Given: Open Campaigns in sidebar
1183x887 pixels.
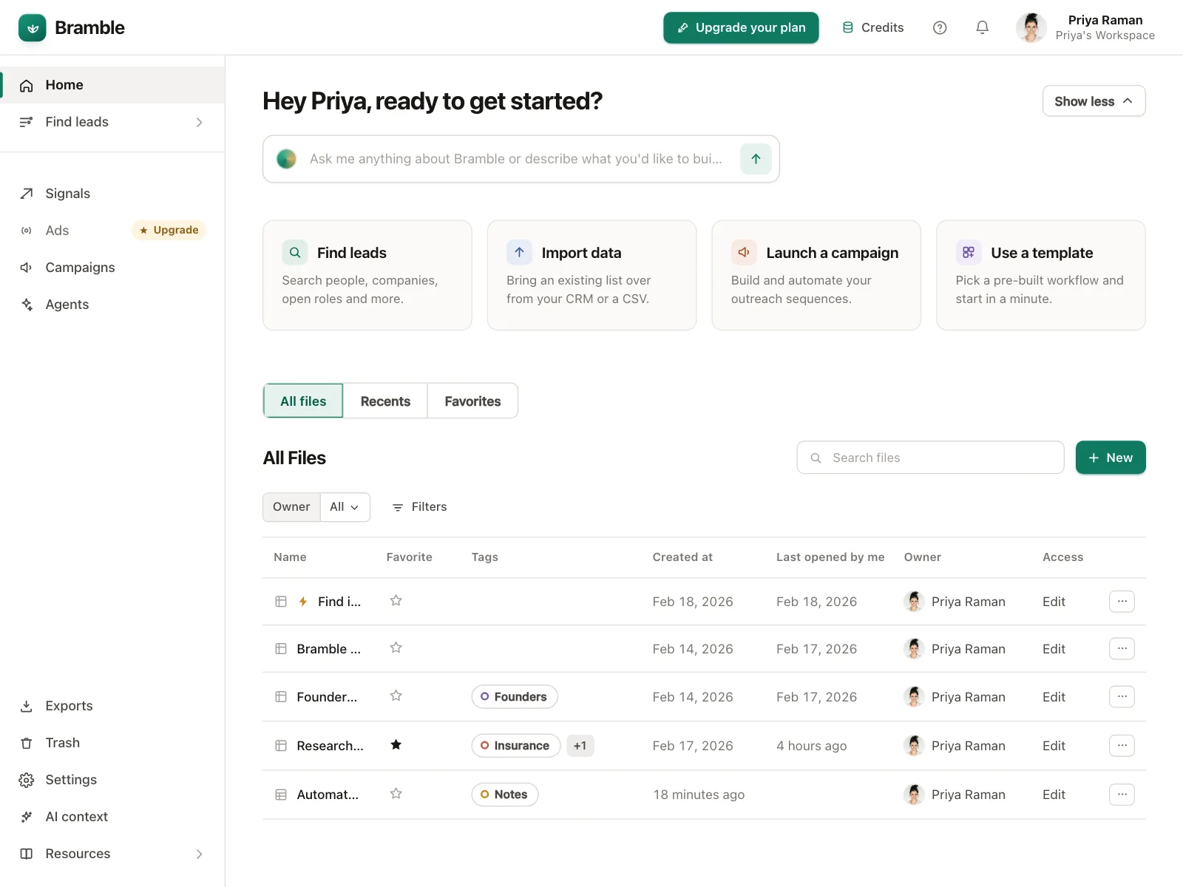Looking at the screenshot, I should tap(112, 268).
